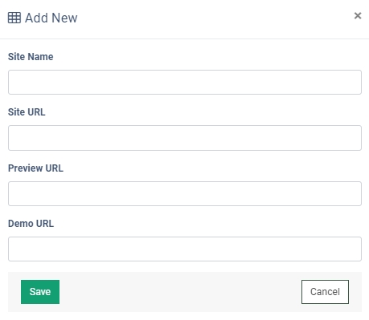The image size is (369, 320).
Task: Cancel adding the new site
Action: pyautogui.click(x=325, y=292)
